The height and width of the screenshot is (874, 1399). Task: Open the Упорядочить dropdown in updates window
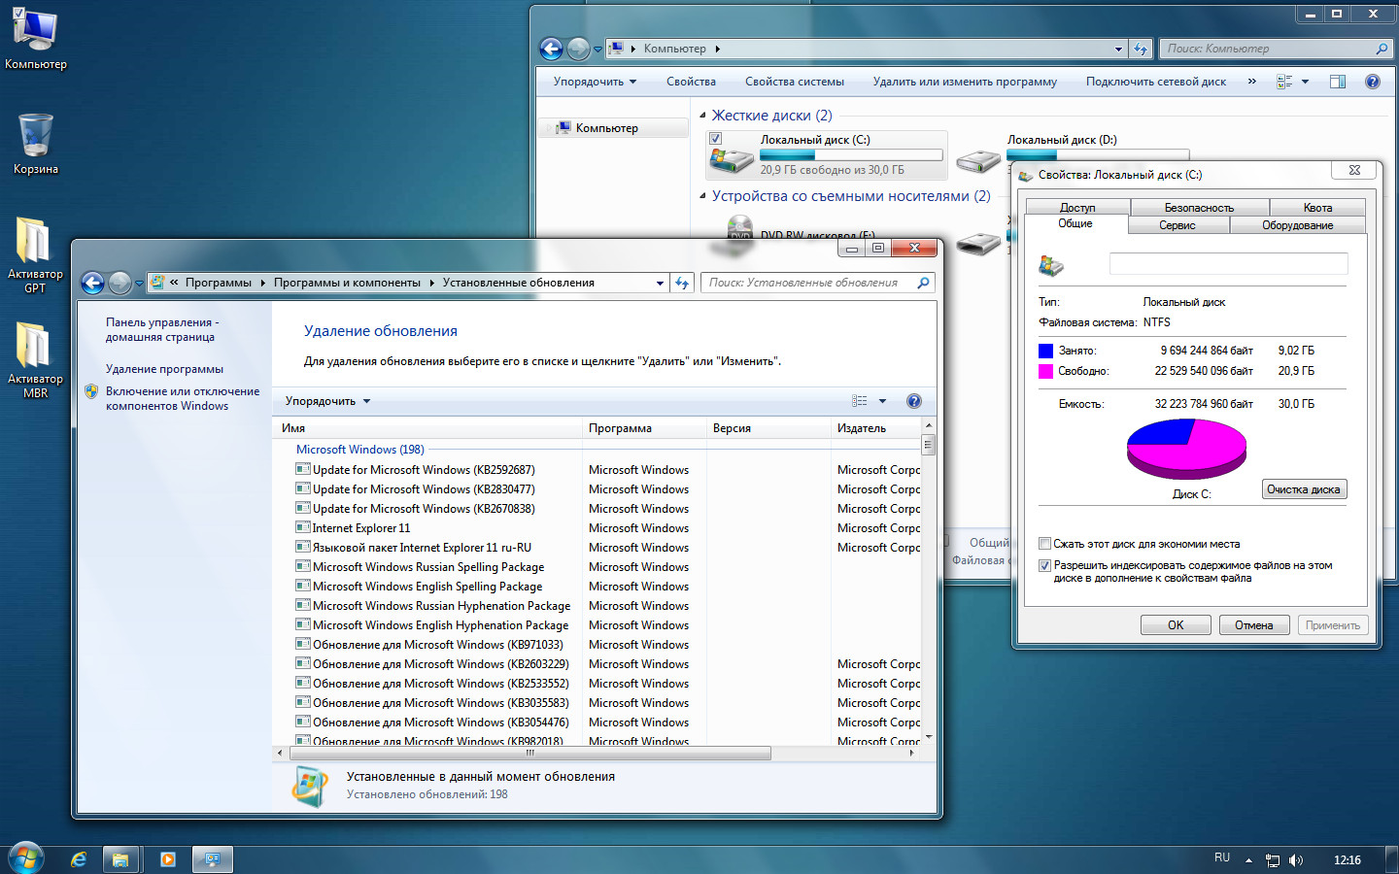coord(327,401)
